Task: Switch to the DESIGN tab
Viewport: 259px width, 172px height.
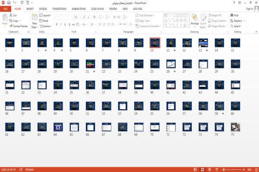Action: tap(43, 9)
